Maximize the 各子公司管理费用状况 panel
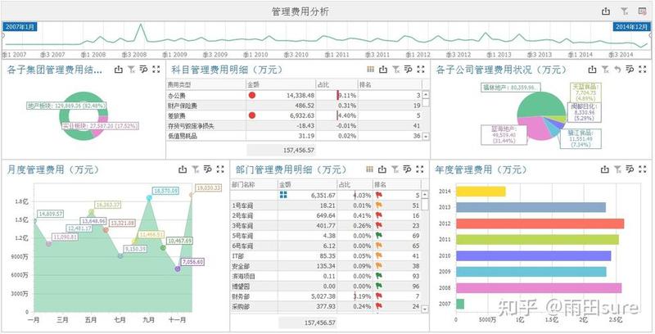 click(x=643, y=70)
